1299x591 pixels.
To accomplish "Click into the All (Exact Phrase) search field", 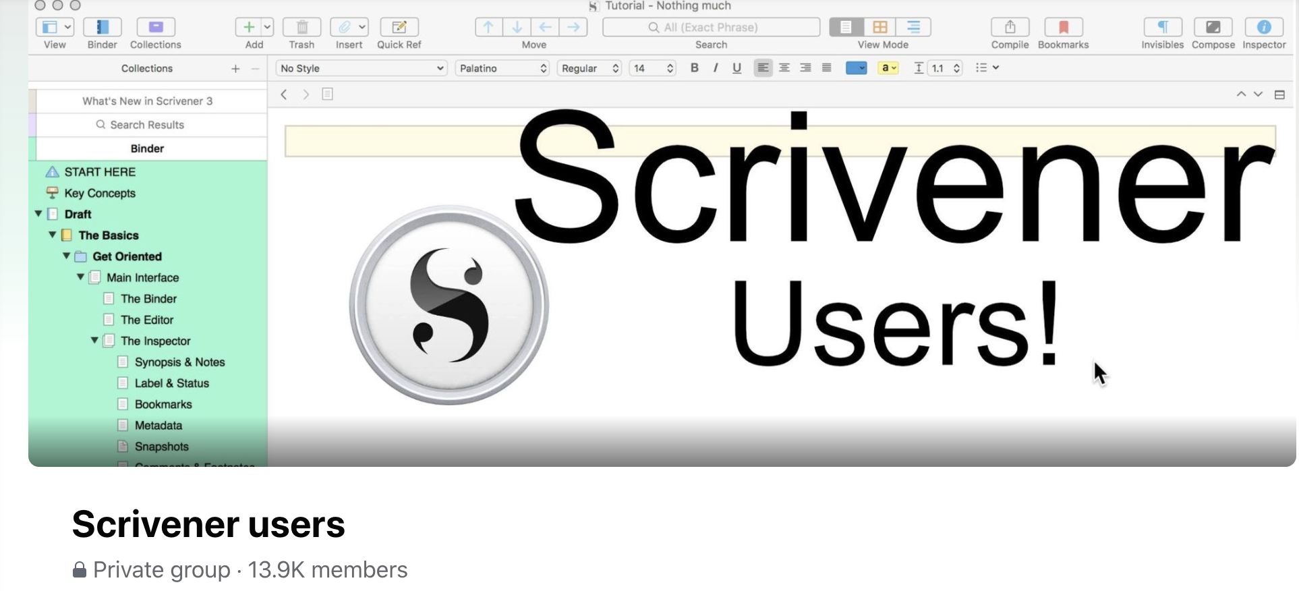I will pyautogui.click(x=711, y=27).
